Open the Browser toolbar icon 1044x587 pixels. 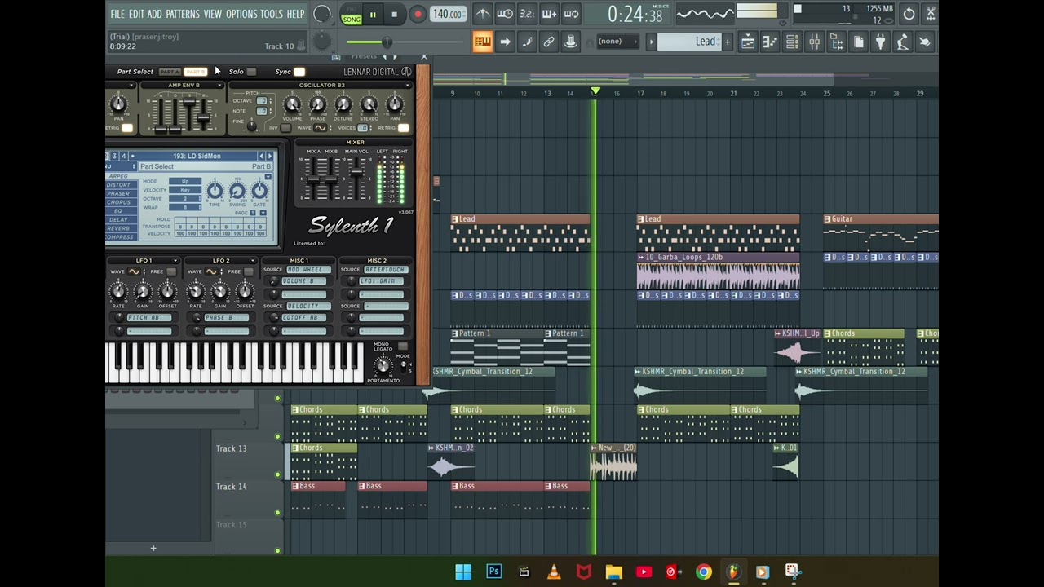click(836, 42)
